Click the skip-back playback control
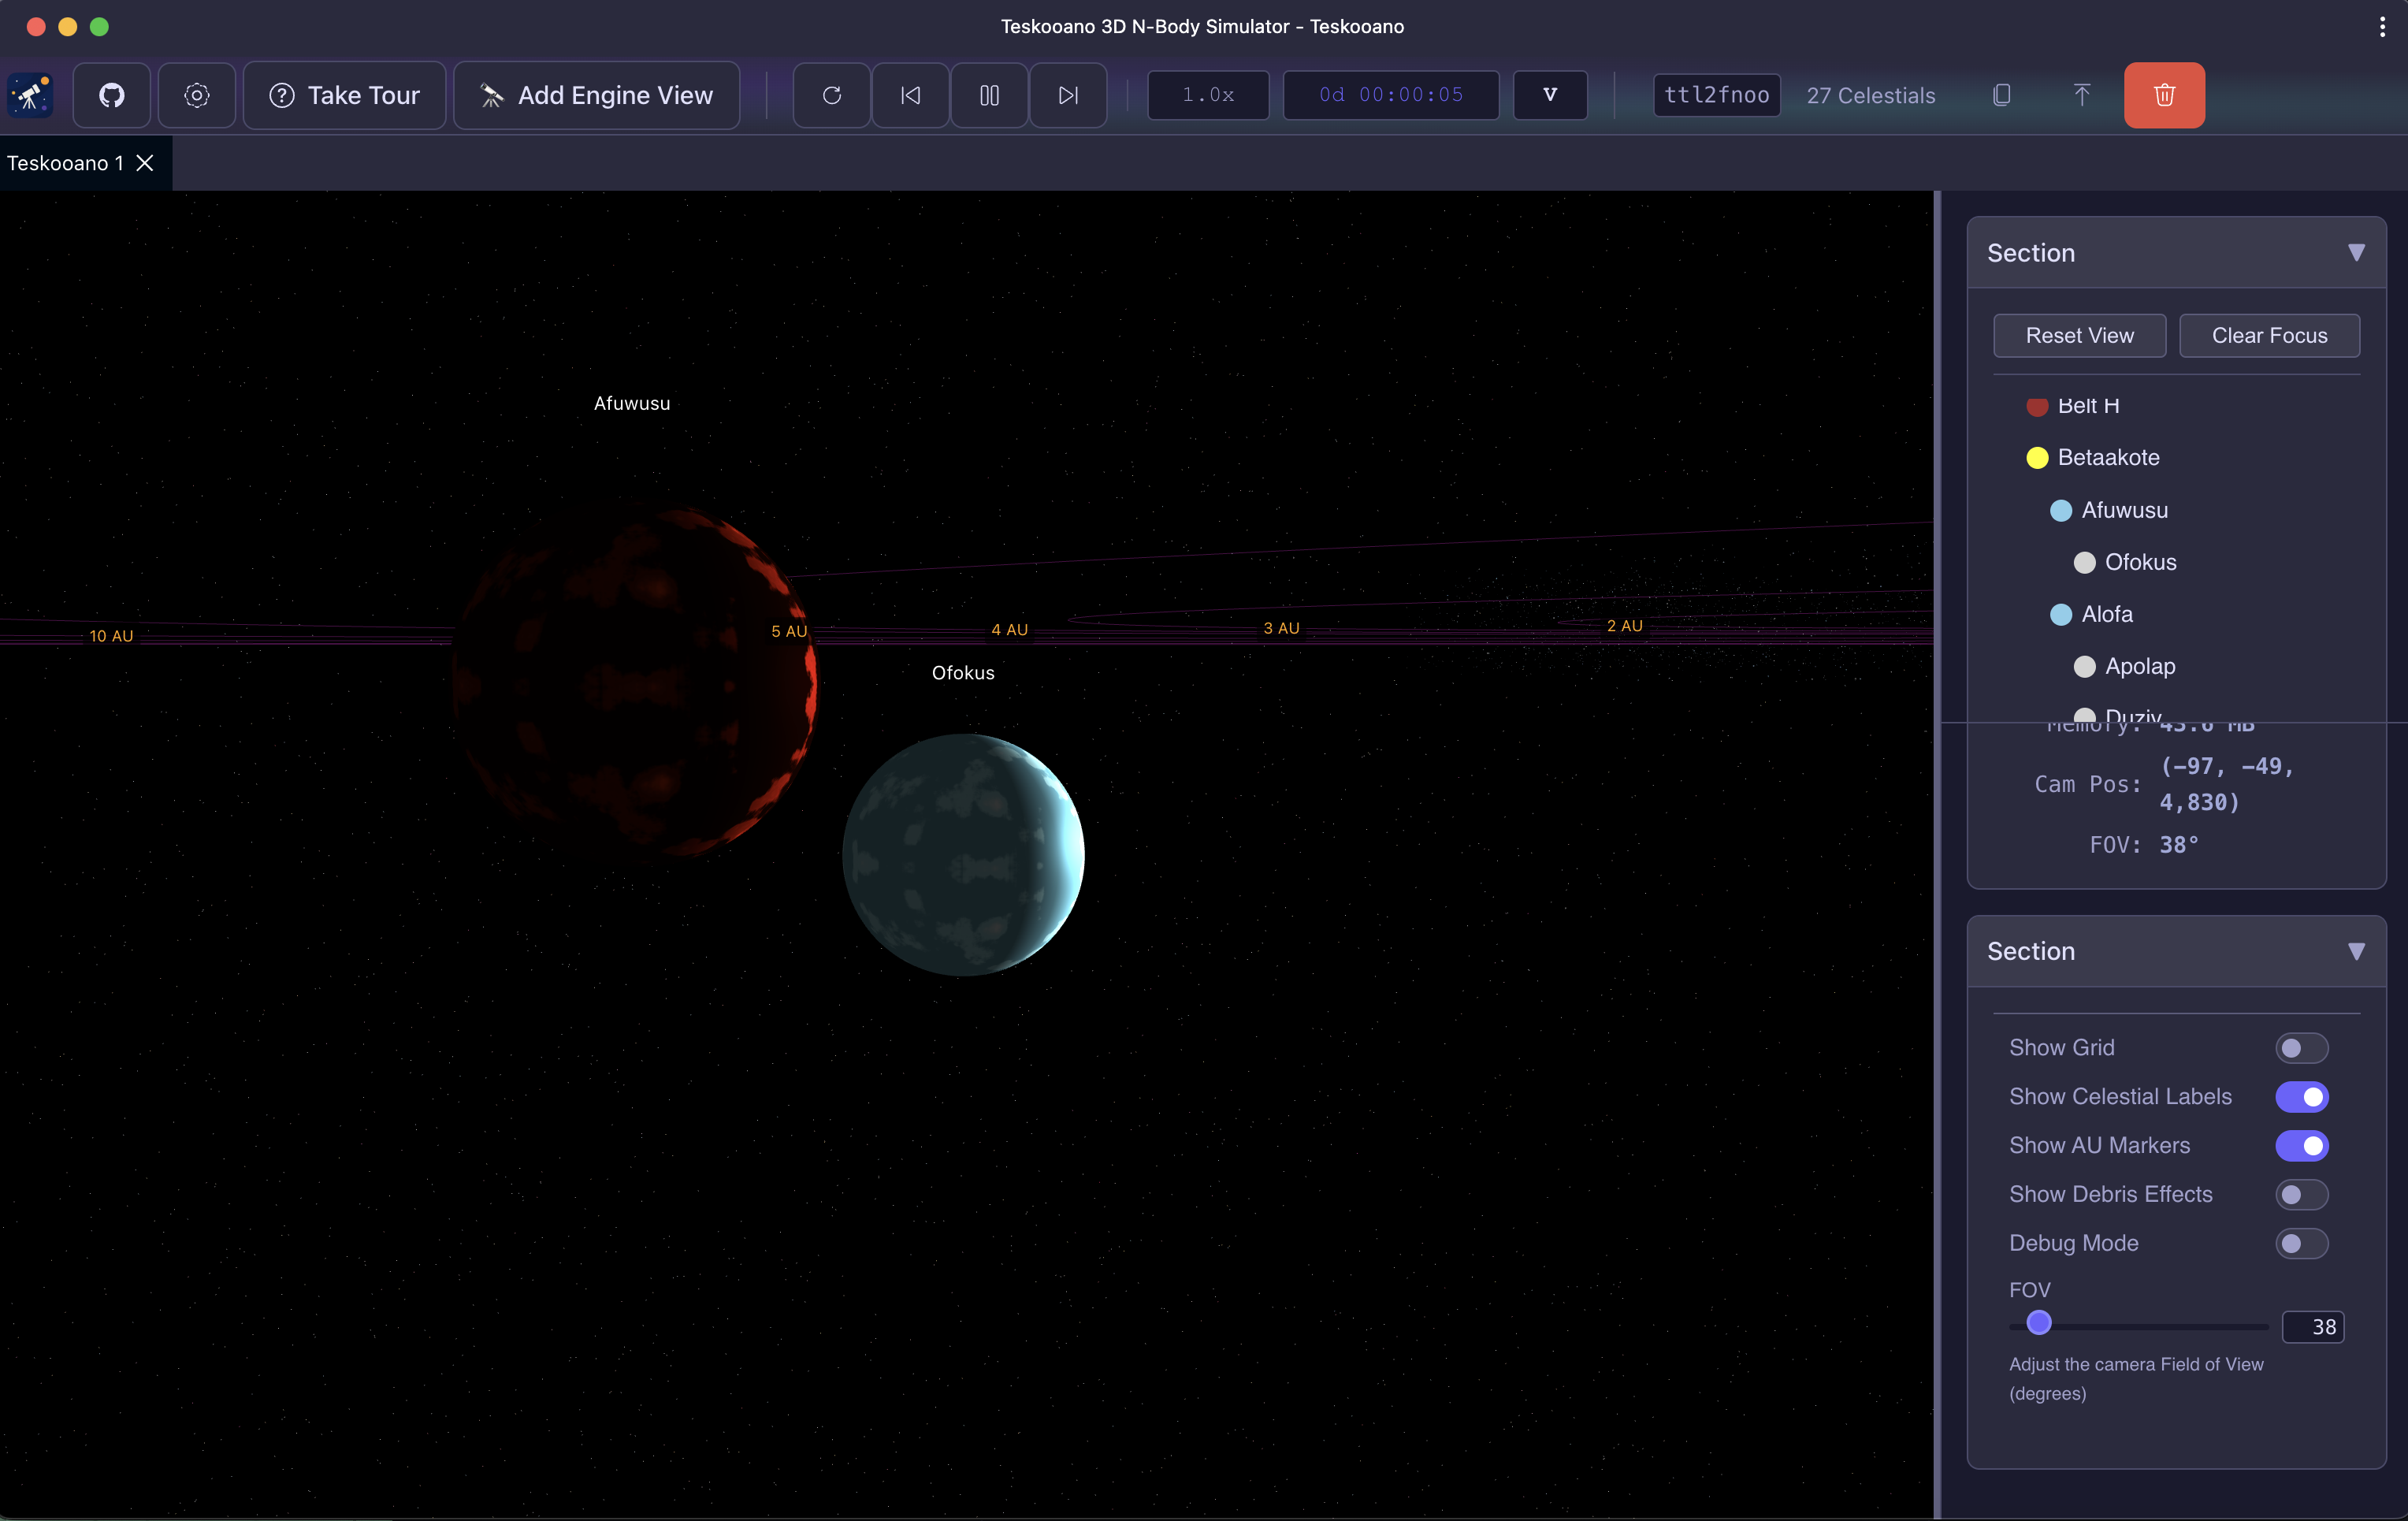The width and height of the screenshot is (2408, 1521). [910, 95]
